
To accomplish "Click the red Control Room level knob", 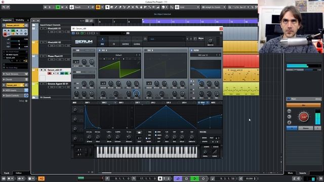I will tap(304, 117).
